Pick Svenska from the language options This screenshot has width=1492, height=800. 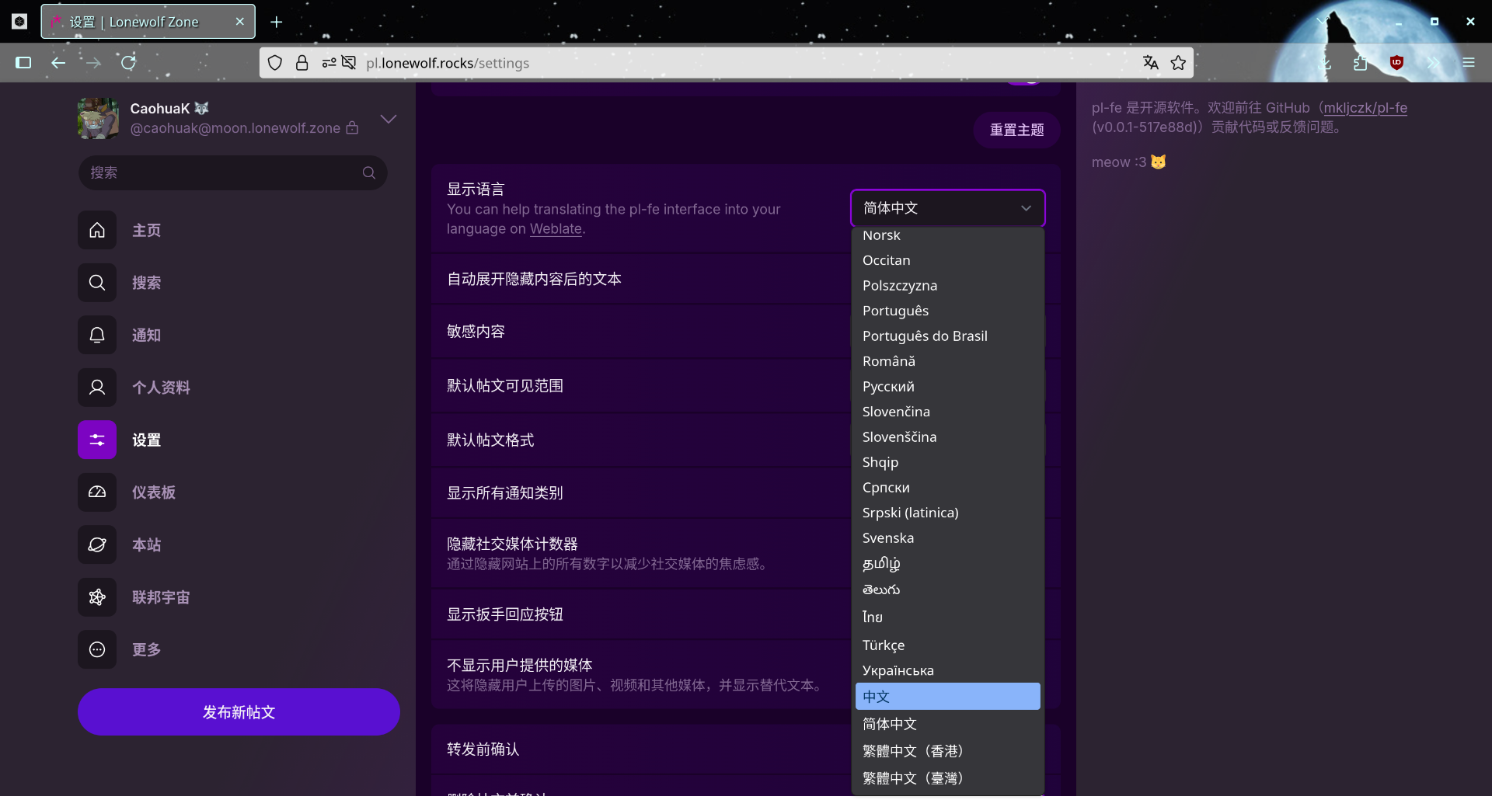888,538
